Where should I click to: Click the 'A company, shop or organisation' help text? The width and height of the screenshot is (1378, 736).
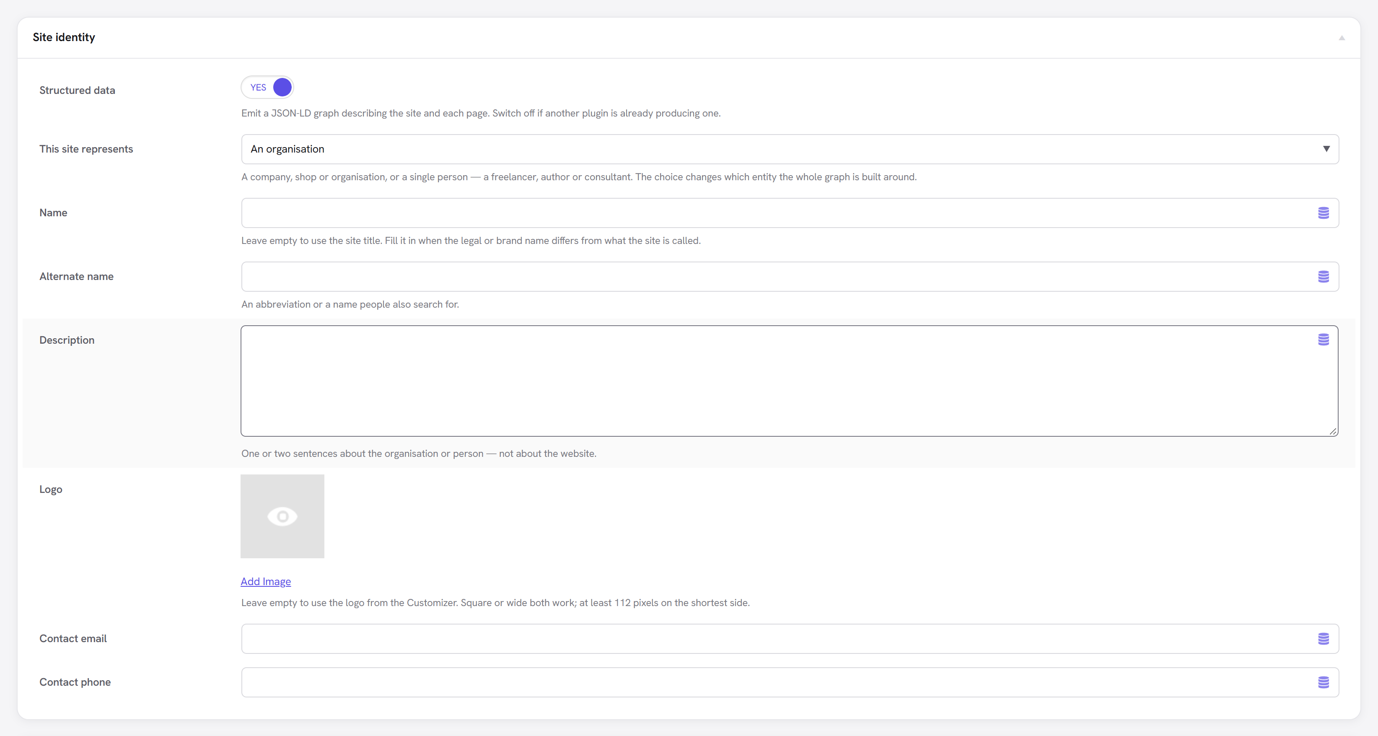point(579,177)
